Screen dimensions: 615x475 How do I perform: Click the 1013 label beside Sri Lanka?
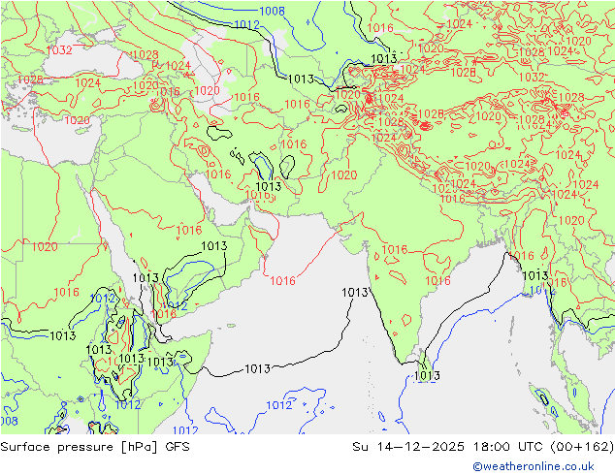[427, 376]
